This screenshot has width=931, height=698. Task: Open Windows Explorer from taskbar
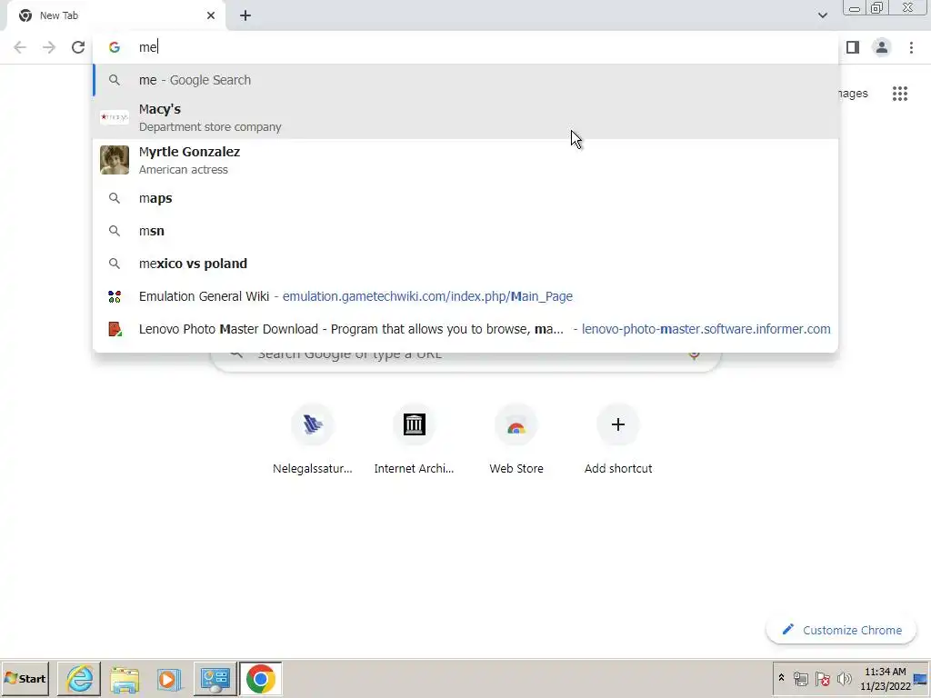(x=124, y=679)
